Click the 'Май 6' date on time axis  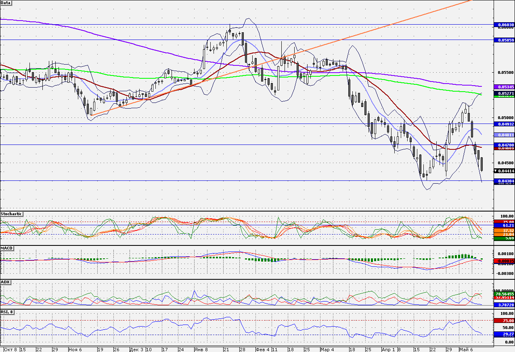(465, 349)
